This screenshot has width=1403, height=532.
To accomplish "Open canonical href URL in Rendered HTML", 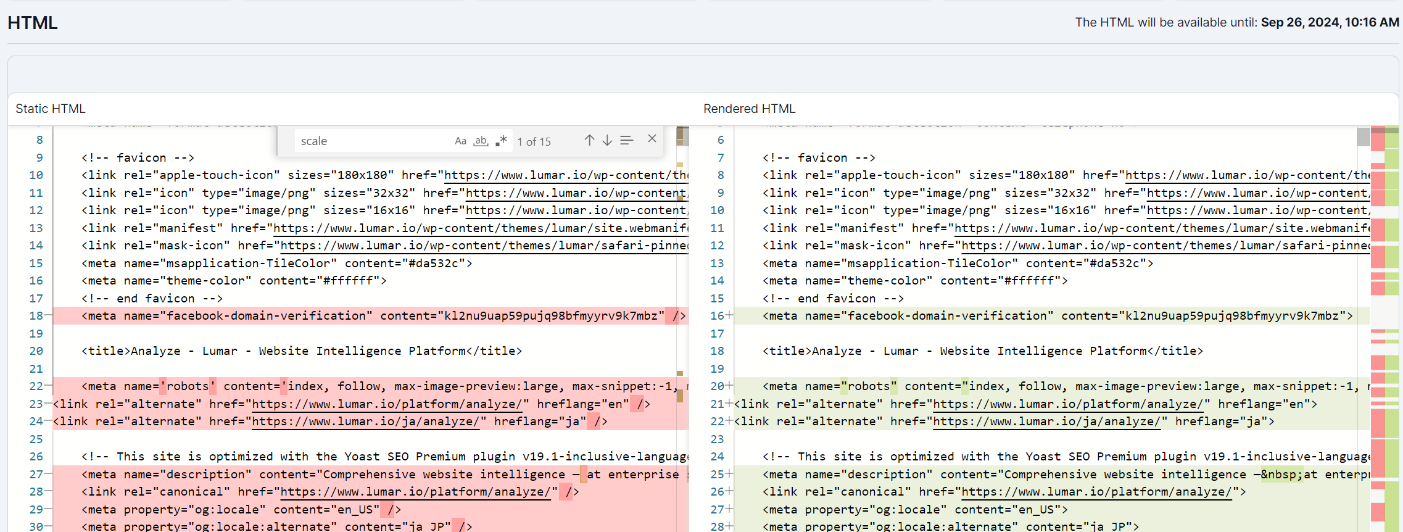I will click(x=1096, y=492).
